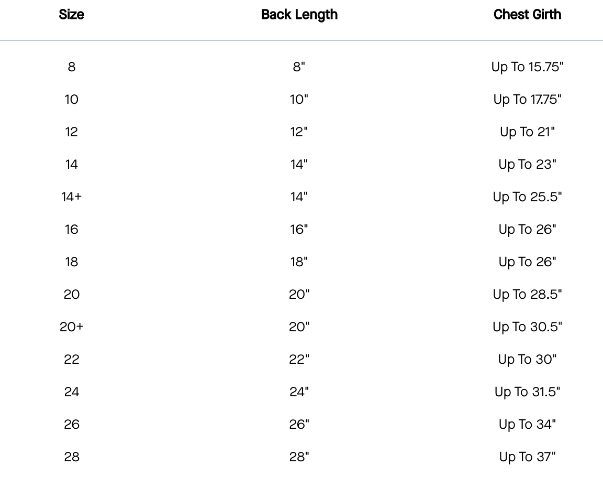Click the Up To 15.75" chest girth cell
Image resolution: width=603 pixels, height=477 pixels.
pos(527,67)
